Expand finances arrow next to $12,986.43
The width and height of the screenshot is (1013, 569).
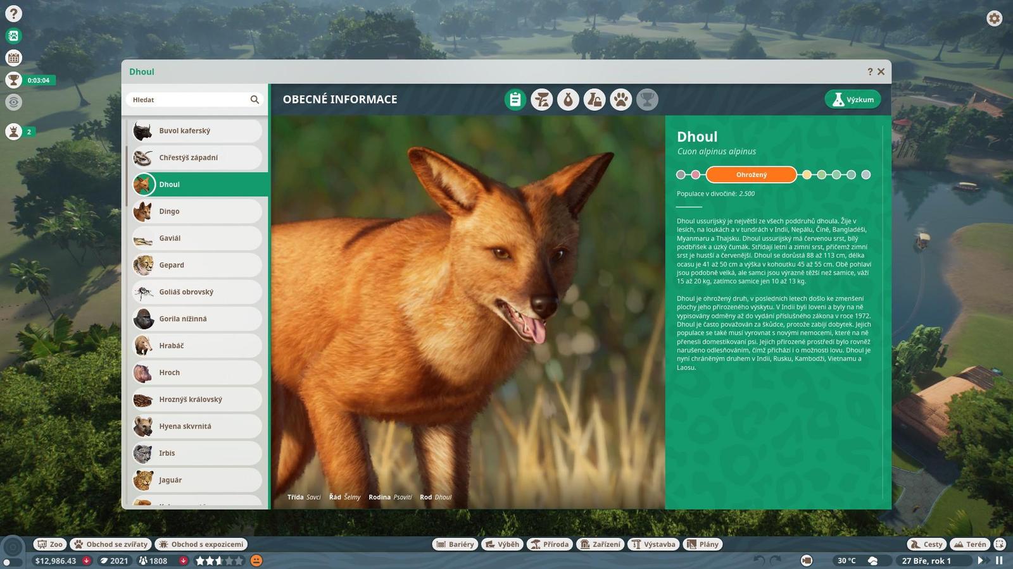[87, 561]
